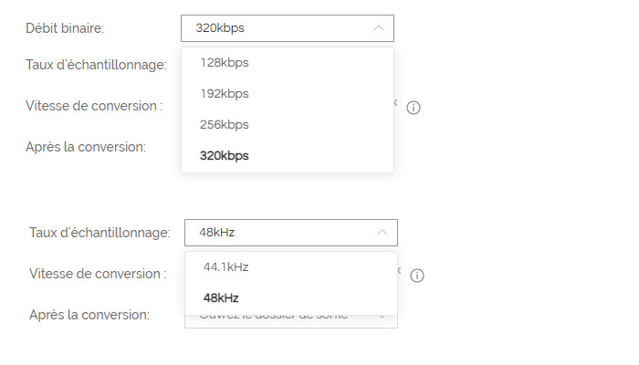Select 128kbps from the bitrate list
This screenshot has width=639, height=365.
coord(225,63)
